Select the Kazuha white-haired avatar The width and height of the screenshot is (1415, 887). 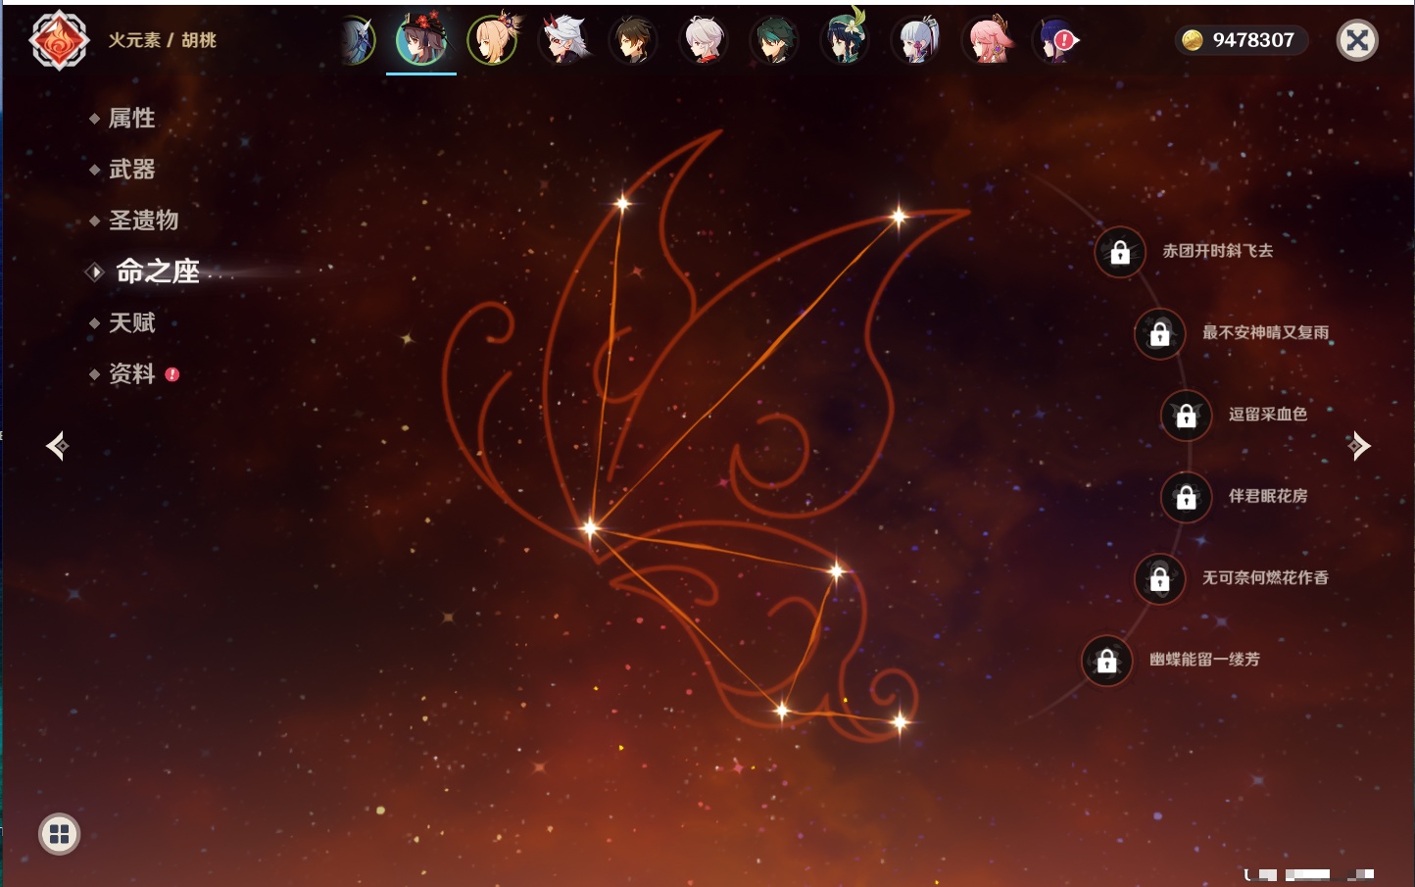point(704,40)
